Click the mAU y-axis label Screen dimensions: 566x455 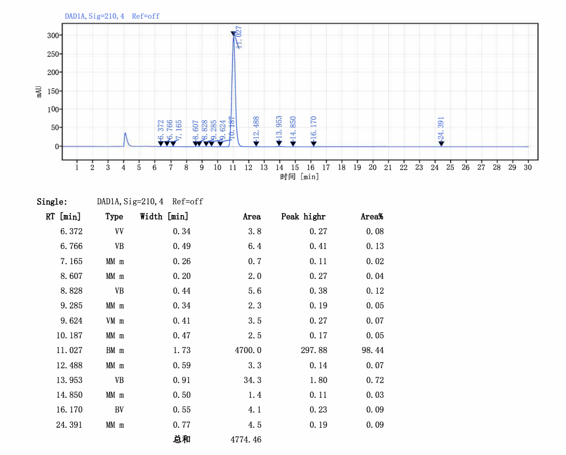coord(39,92)
